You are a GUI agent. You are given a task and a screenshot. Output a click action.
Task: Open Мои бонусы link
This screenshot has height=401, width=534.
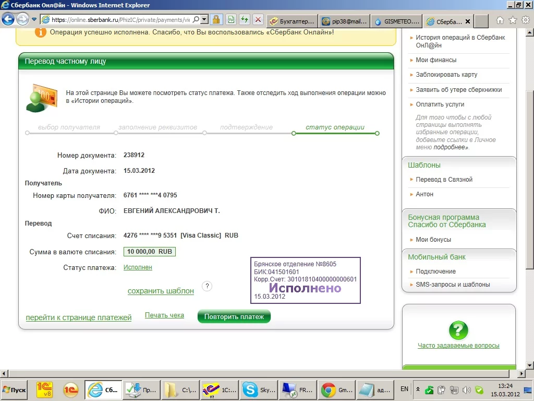pos(433,240)
